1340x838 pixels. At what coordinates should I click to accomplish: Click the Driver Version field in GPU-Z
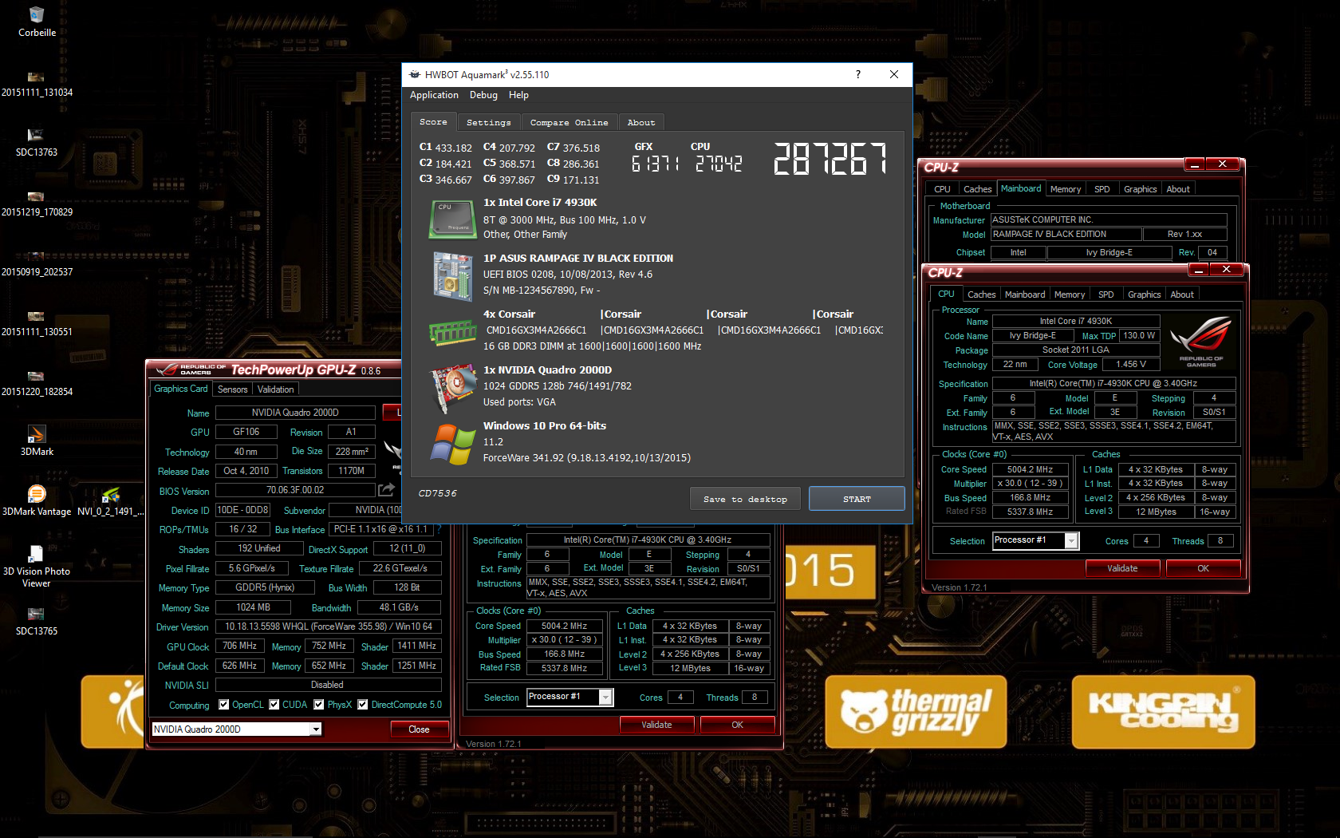[329, 627]
